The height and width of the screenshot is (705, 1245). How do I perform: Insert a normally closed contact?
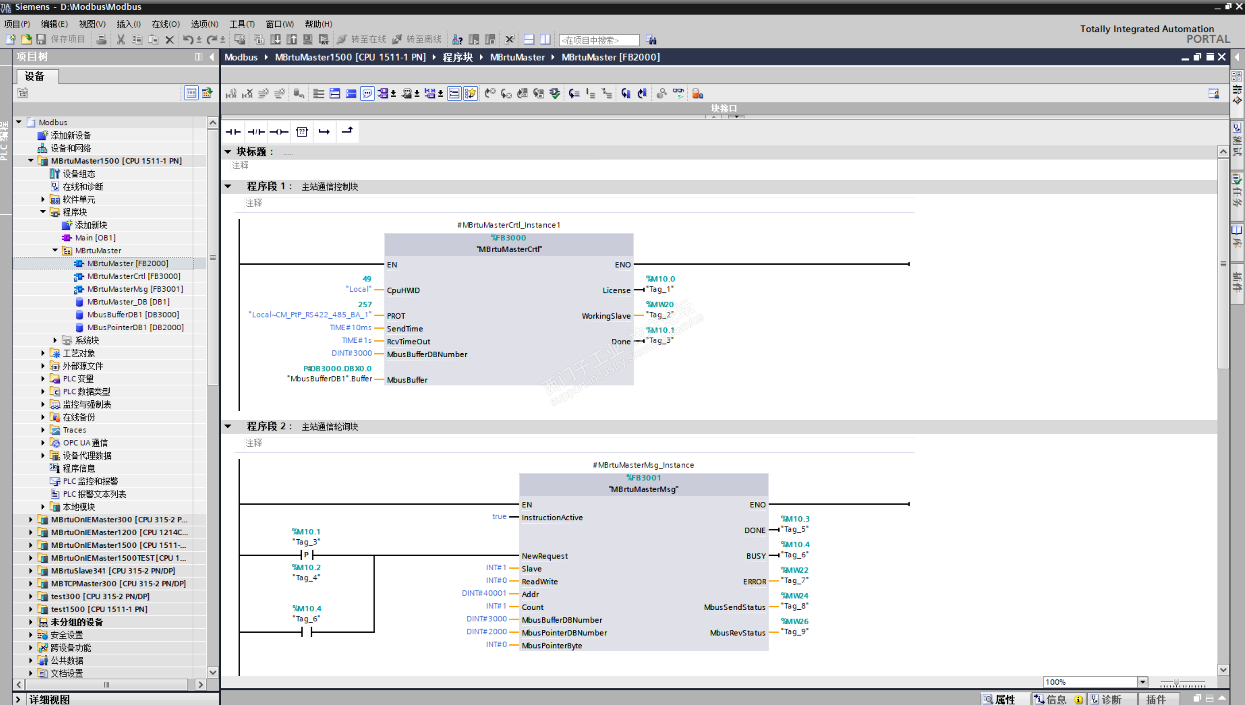click(256, 132)
